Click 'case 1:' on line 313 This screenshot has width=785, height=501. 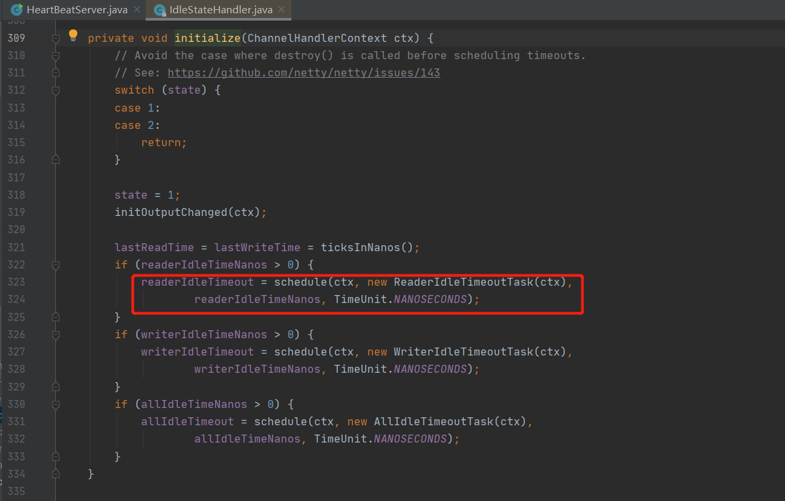137,108
